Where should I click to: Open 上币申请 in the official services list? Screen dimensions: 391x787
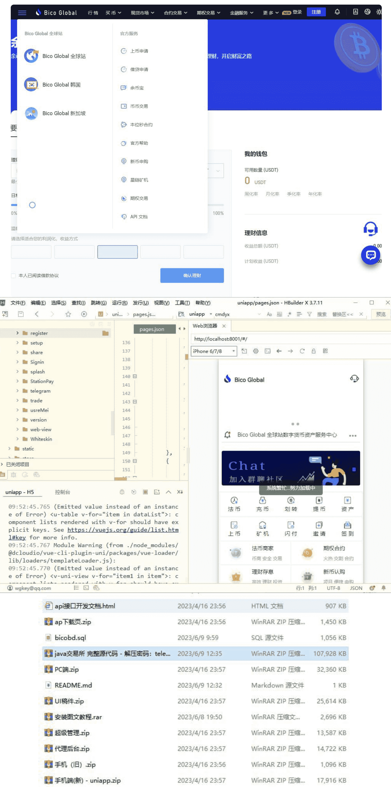click(x=135, y=51)
